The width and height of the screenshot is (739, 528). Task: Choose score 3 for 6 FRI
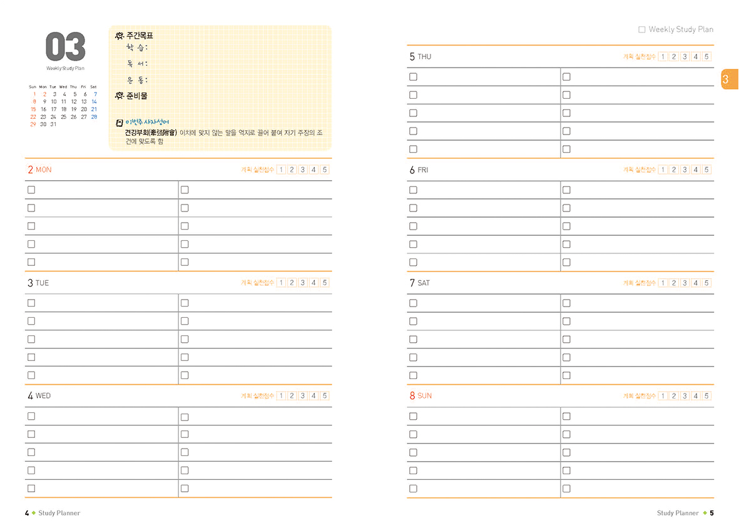pos(685,170)
